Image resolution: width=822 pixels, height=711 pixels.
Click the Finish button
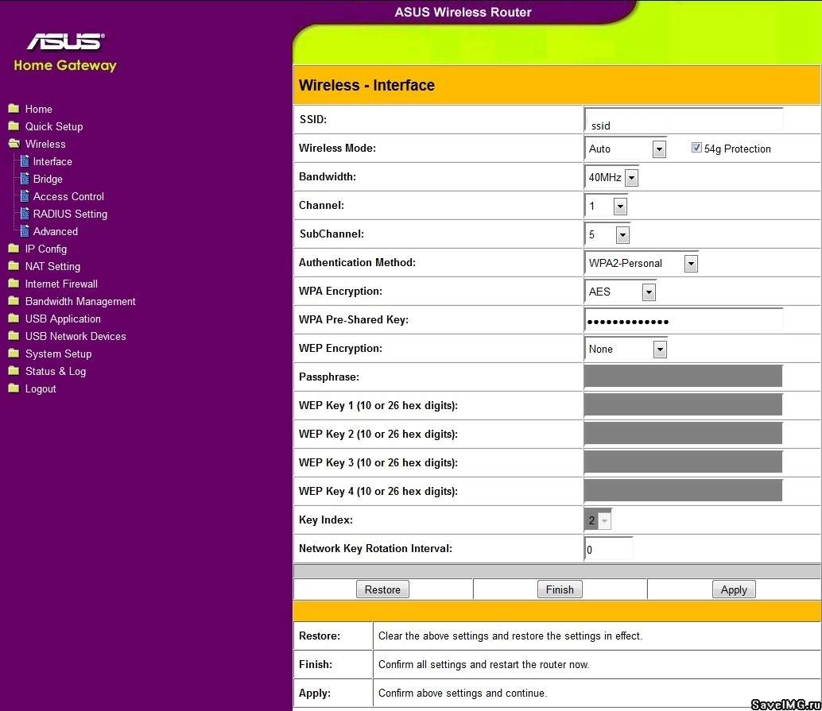(560, 589)
